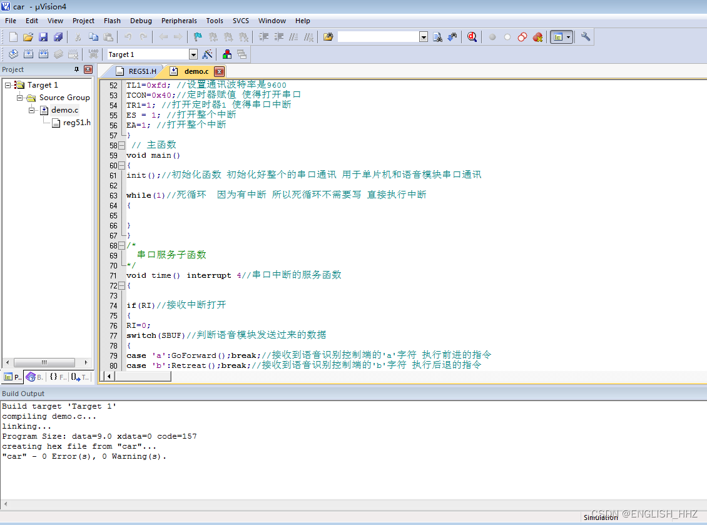Switch to the REG51.H tab
This screenshot has height=525, width=707.
click(136, 71)
